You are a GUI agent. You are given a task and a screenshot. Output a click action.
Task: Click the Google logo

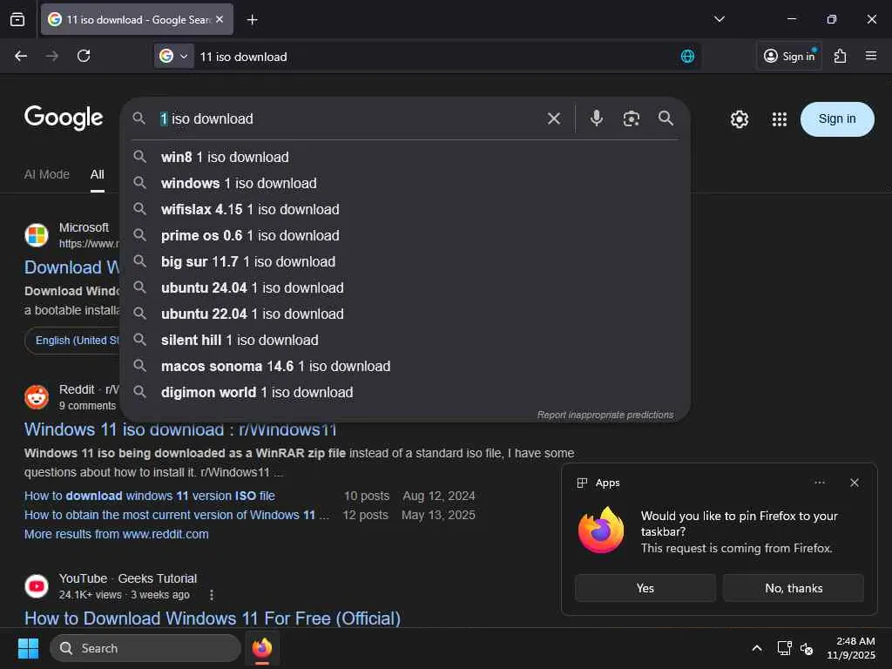[64, 118]
